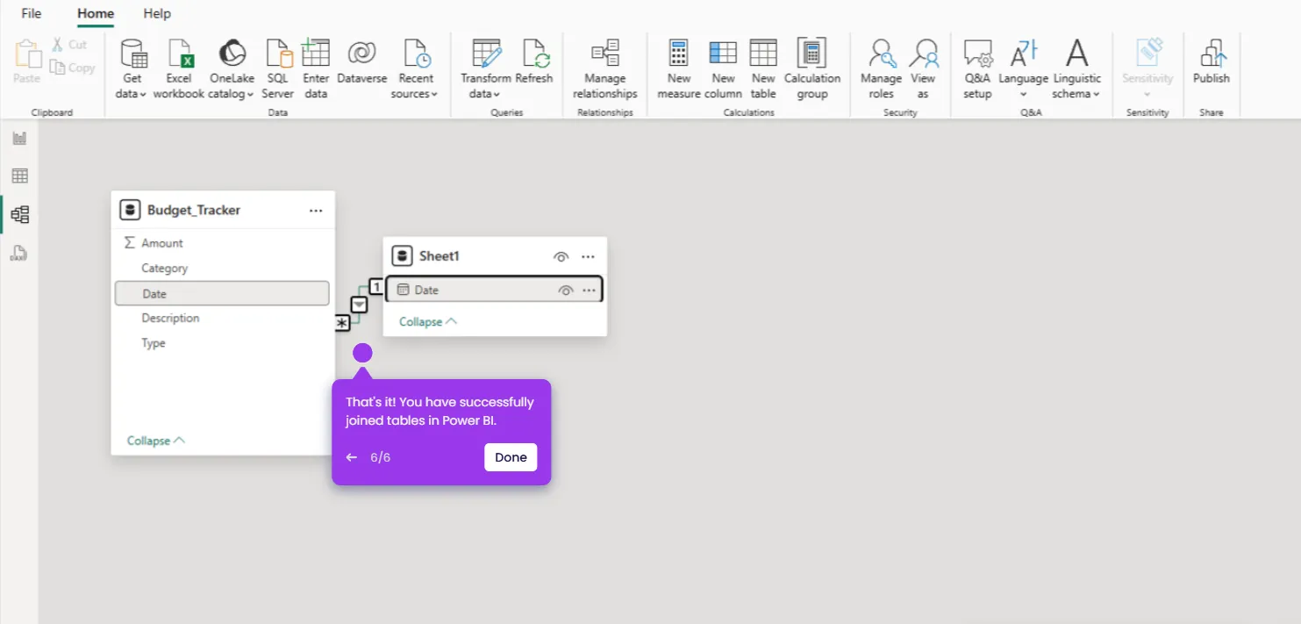Screen dimensions: 1301x624
Task: Click the Paste button
Action: [x=27, y=61]
